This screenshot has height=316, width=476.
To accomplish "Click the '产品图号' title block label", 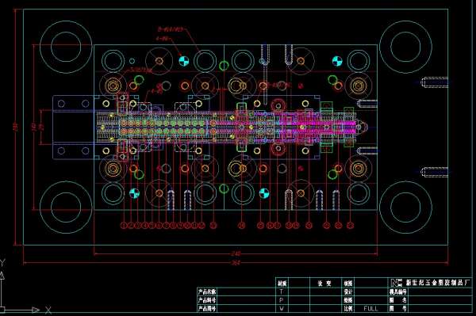I will (207, 309).
